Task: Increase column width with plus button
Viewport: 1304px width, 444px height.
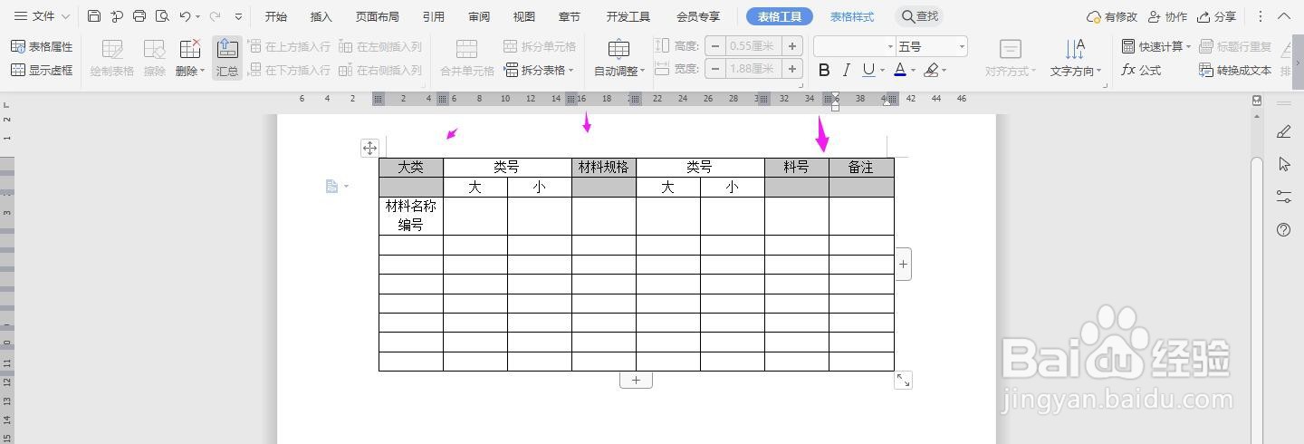Action: [792, 69]
